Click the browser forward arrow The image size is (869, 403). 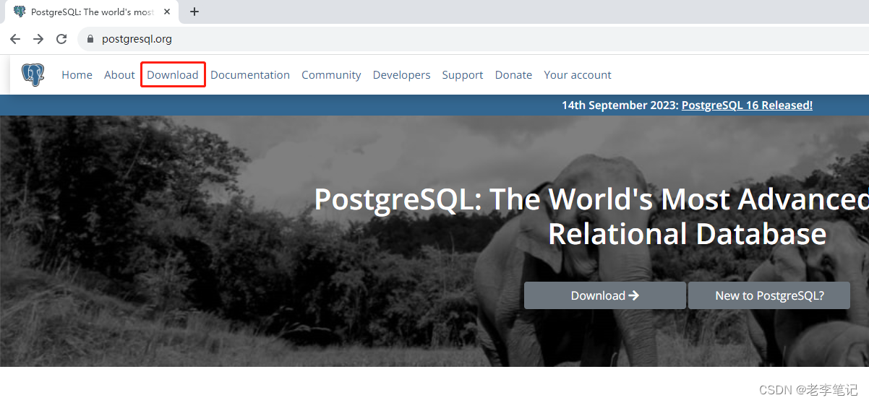(38, 39)
